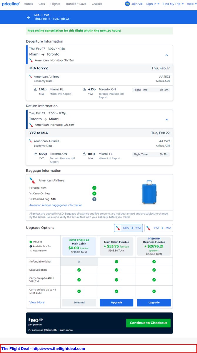Click American Airlines logo in departure summary

pos(31,60)
